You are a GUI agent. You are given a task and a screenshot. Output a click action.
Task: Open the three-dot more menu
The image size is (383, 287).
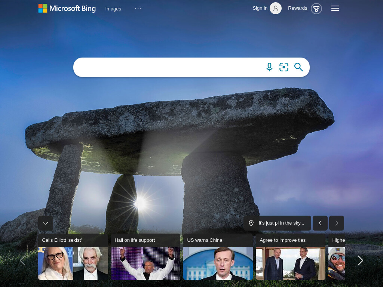point(138,9)
